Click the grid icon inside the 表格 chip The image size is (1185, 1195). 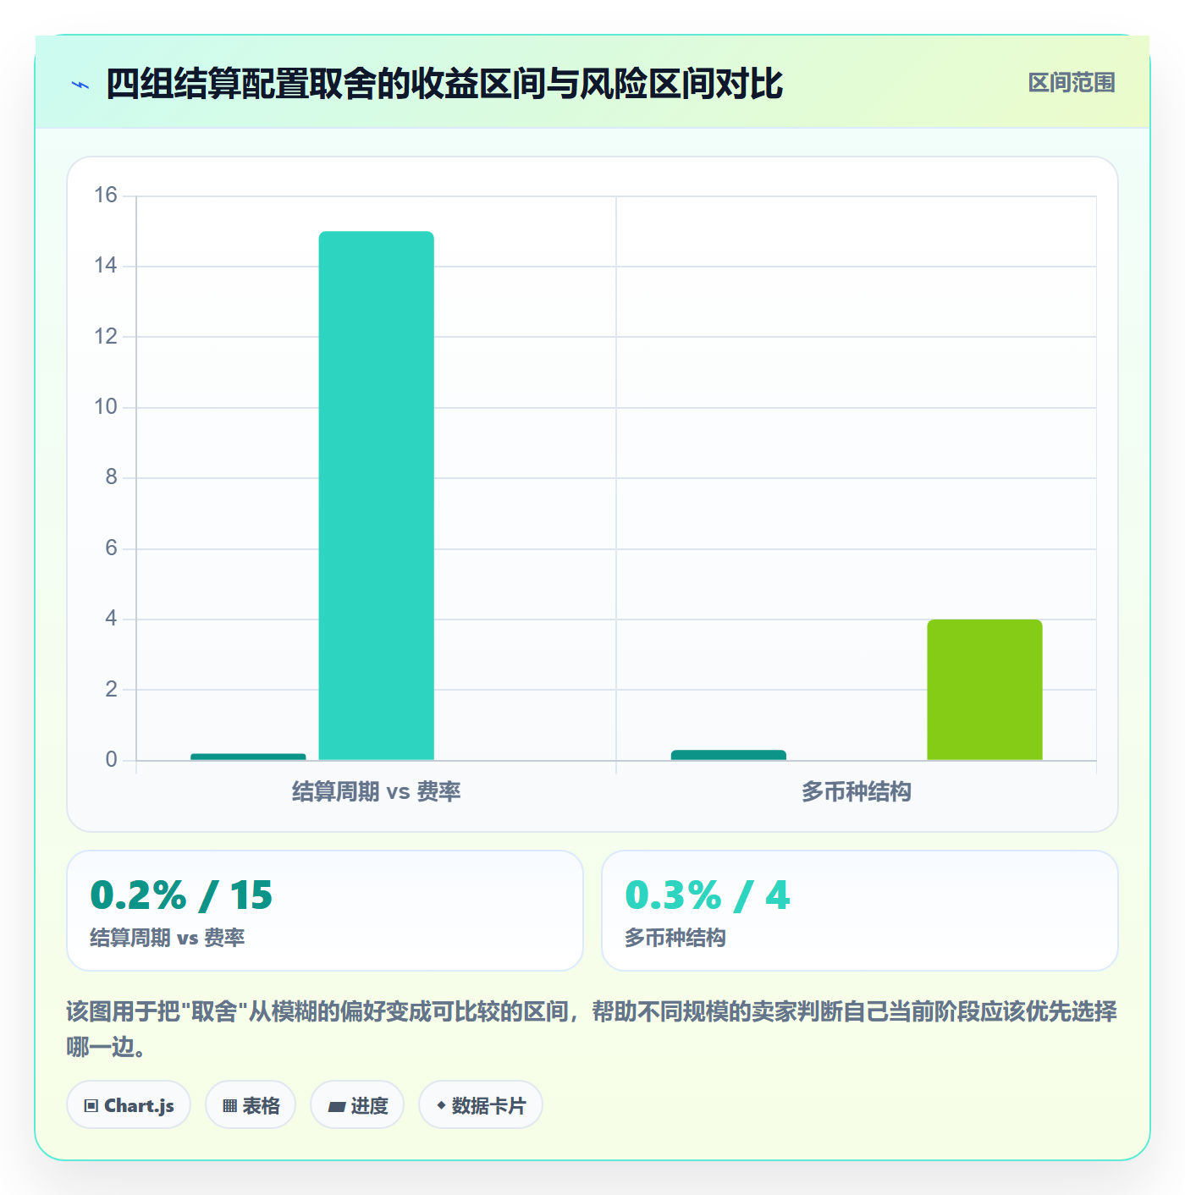[x=230, y=1106]
